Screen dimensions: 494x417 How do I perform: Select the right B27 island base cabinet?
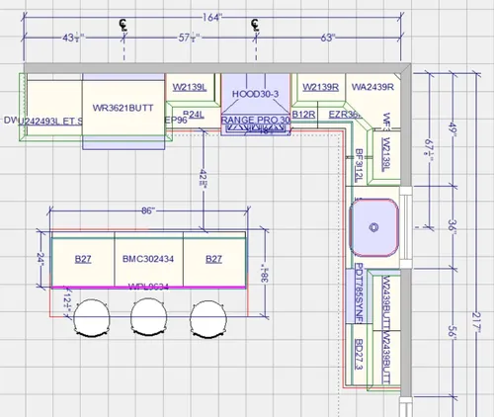[213, 259]
